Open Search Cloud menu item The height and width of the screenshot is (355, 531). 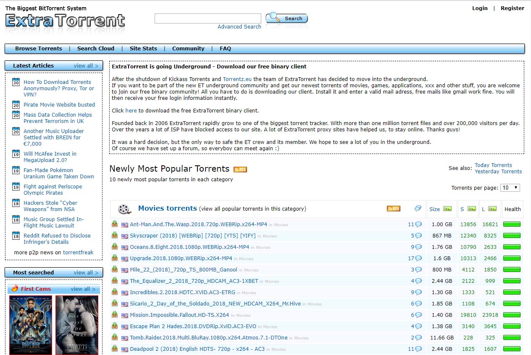pyautogui.click(x=96, y=49)
